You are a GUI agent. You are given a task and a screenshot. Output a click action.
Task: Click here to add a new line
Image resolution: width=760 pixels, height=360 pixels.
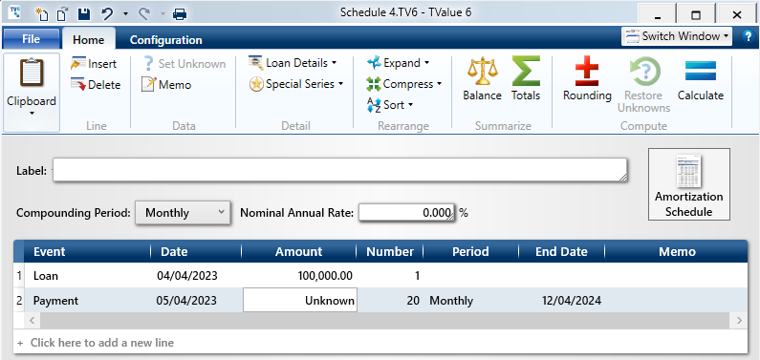point(101,343)
